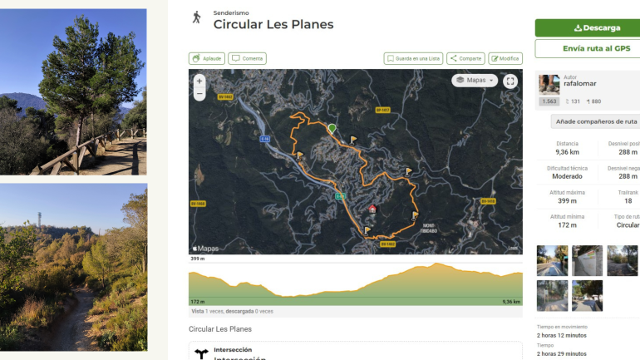Click the hiking Senderismo icon
The image size is (640, 360).
coord(197,17)
